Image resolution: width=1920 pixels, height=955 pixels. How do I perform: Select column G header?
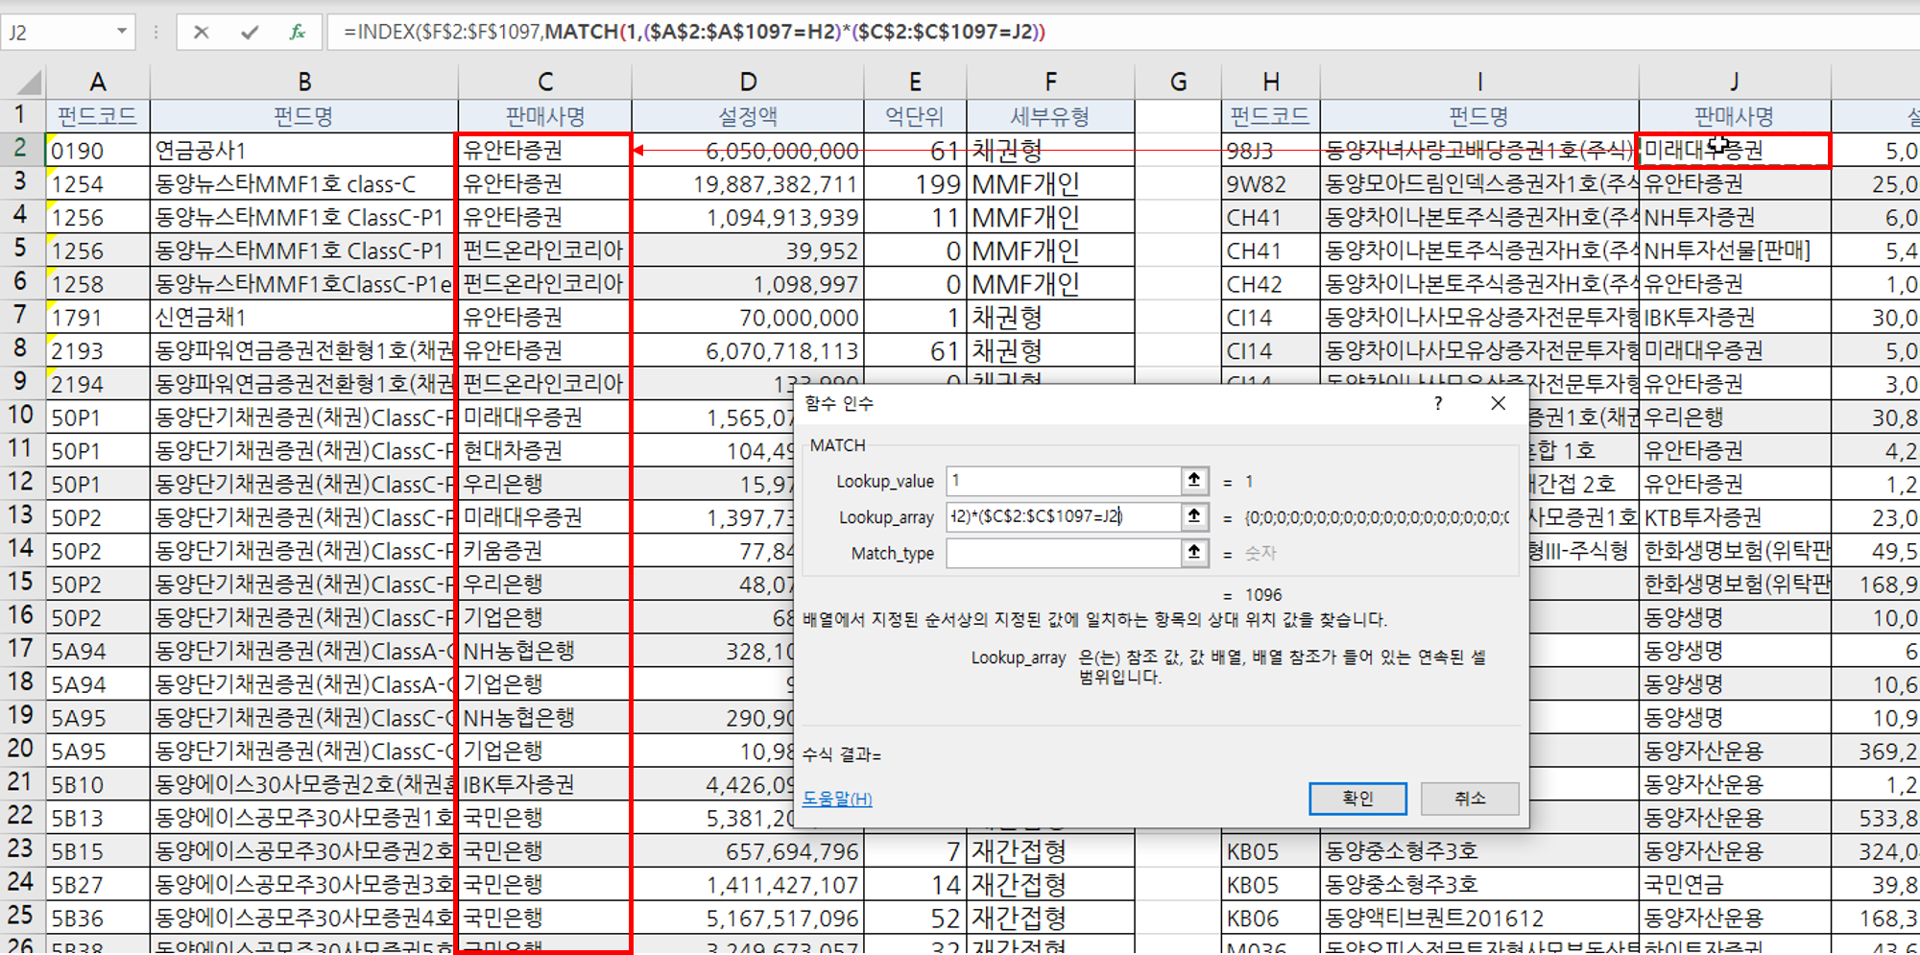(x=1178, y=82)
